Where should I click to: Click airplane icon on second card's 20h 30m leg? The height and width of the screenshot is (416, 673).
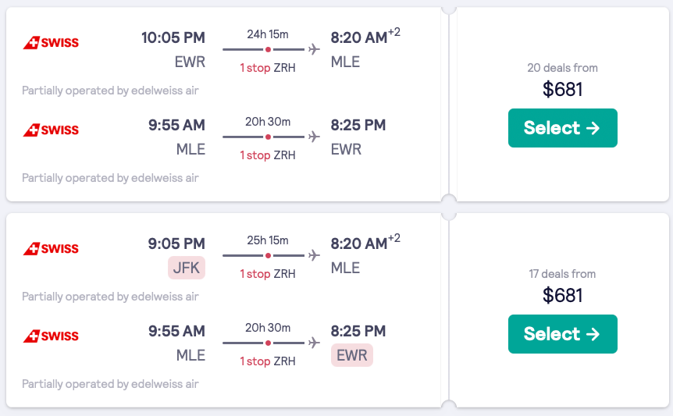click(314, 343)
